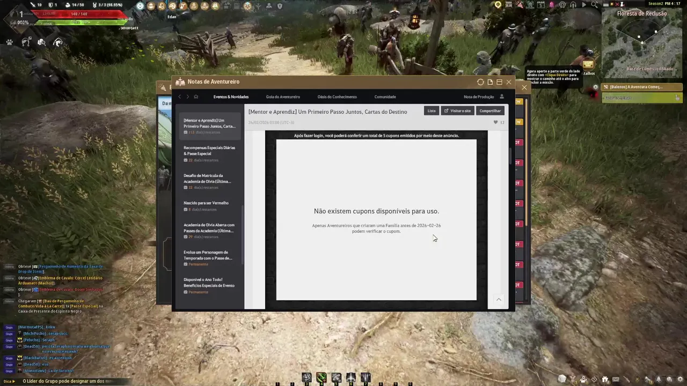Click the pet paw icon below the HP bar
The width and height of the screenshot is (687, 386).
[10, 42]
